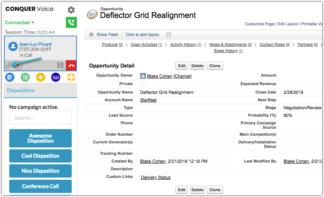Screen dimensions: 324x197
Task: Click Opportunity Name value Deflector Grid Realignment
Action: 167,92
